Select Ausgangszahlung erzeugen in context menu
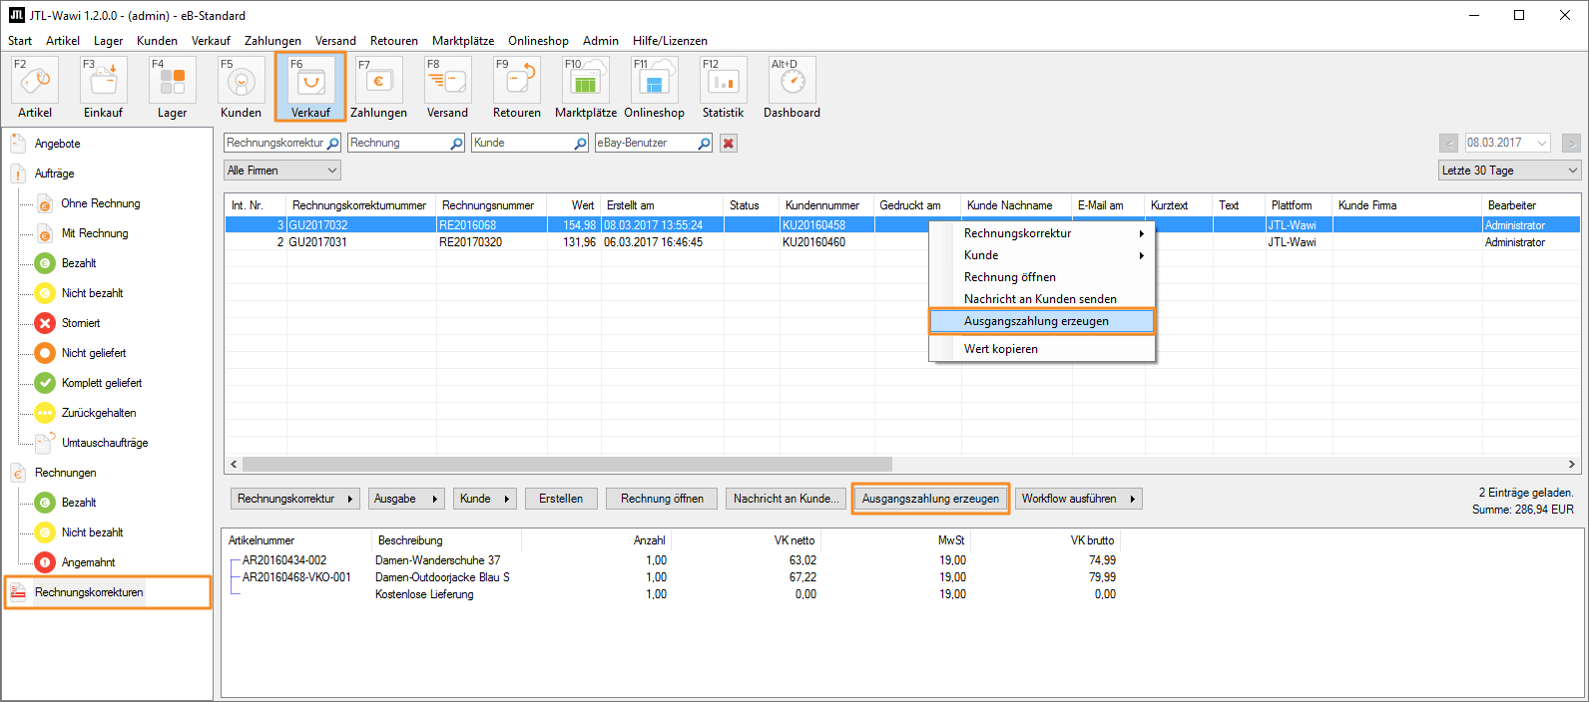 (x=1041, y=321)
